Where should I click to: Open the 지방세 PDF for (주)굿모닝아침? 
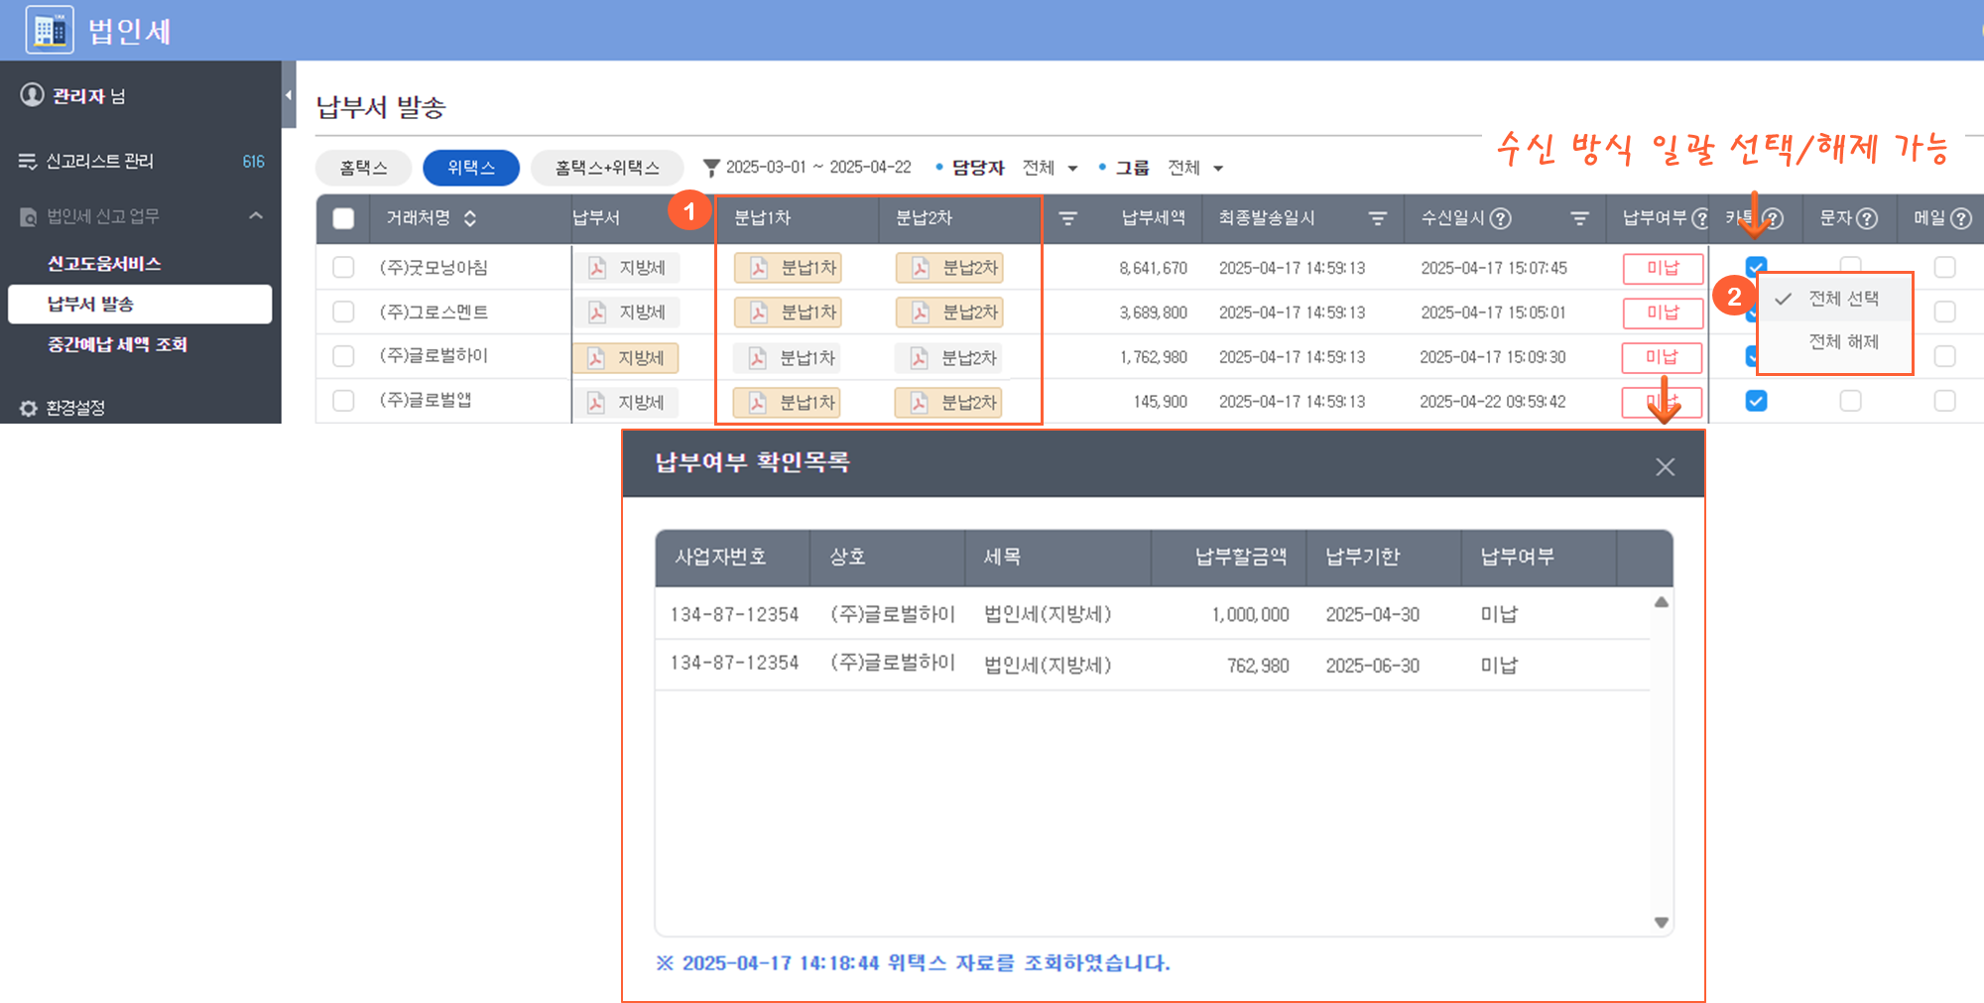coord(627,268)
